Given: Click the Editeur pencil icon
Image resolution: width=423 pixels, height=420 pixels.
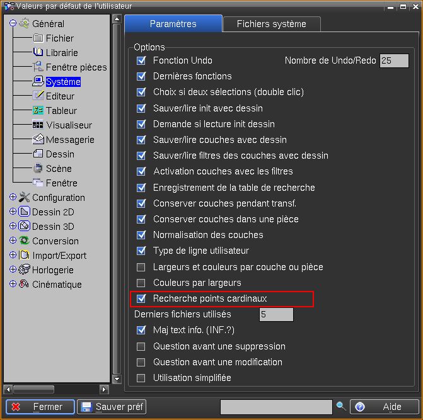Looking at the screenshot, I should [x=38, y=96].
